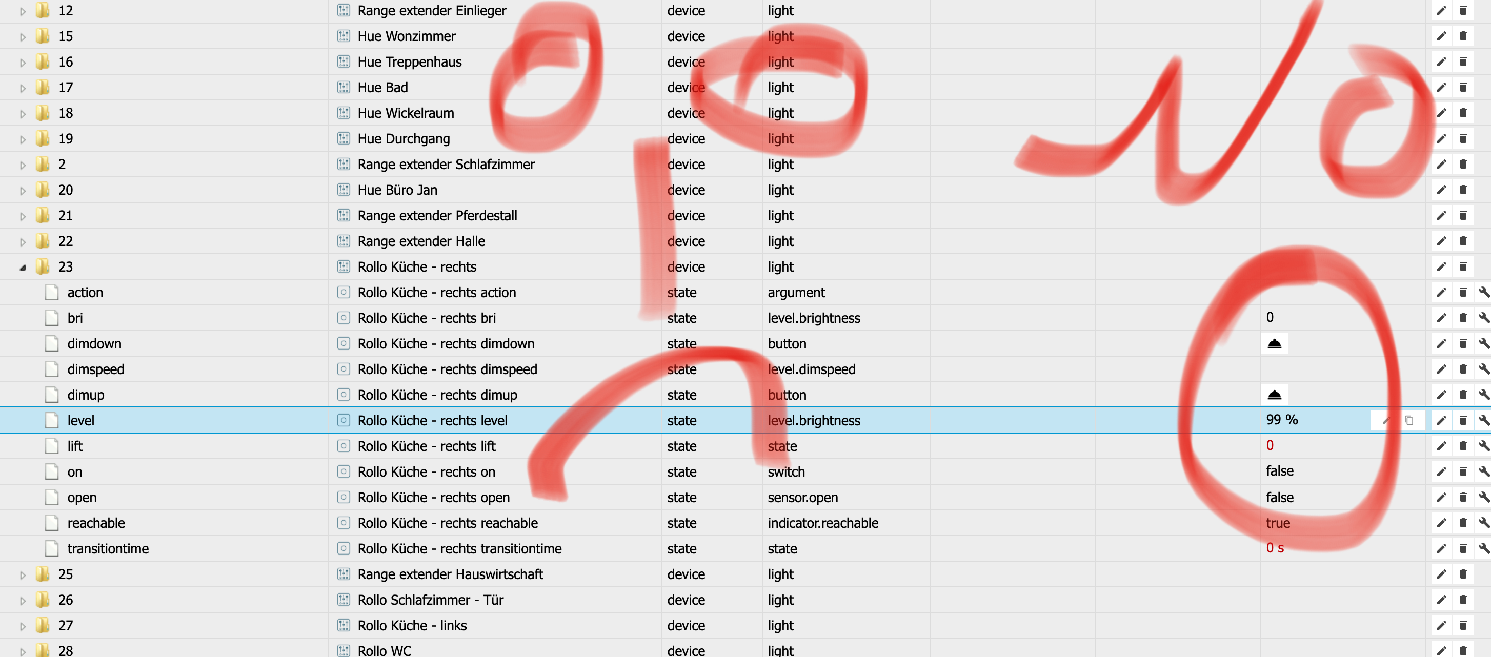The image size is (1491, 657).
Task: Toggle the on state false value
Action: point(1279,471)
